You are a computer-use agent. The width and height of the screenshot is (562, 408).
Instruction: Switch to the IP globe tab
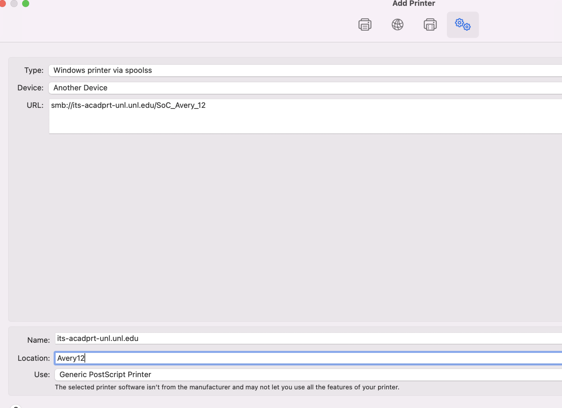click(397, 24)
